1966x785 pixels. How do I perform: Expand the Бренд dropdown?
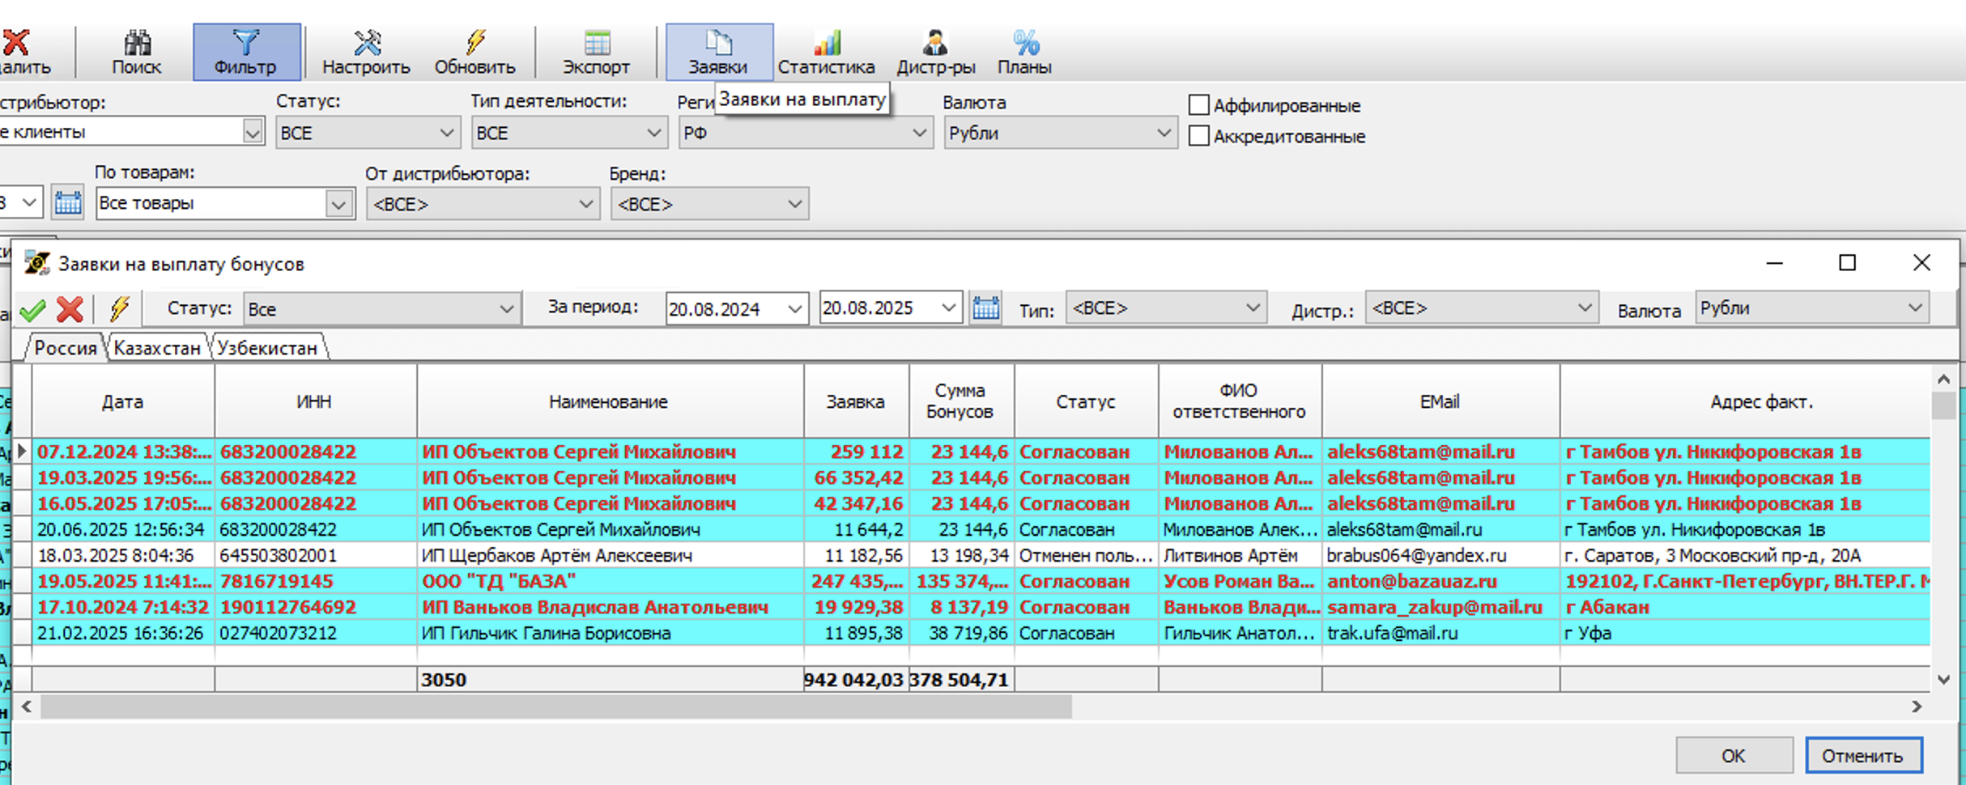click(x=709, y=204)
